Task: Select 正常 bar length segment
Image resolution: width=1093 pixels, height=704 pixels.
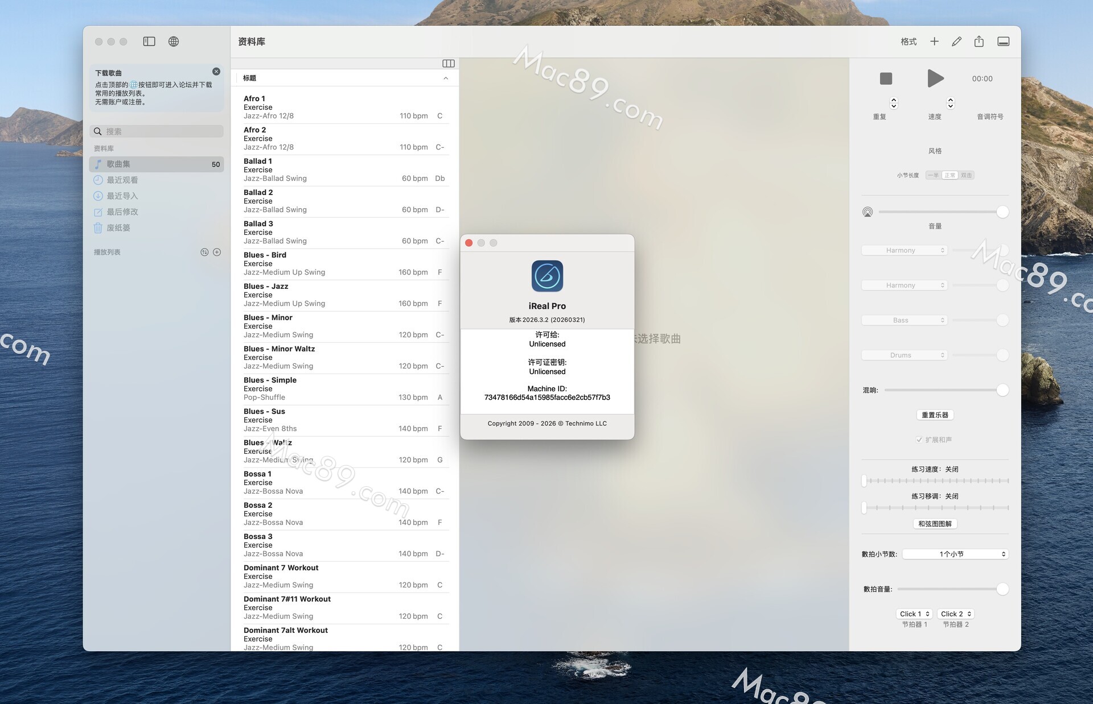Action: tap(950, 175)
